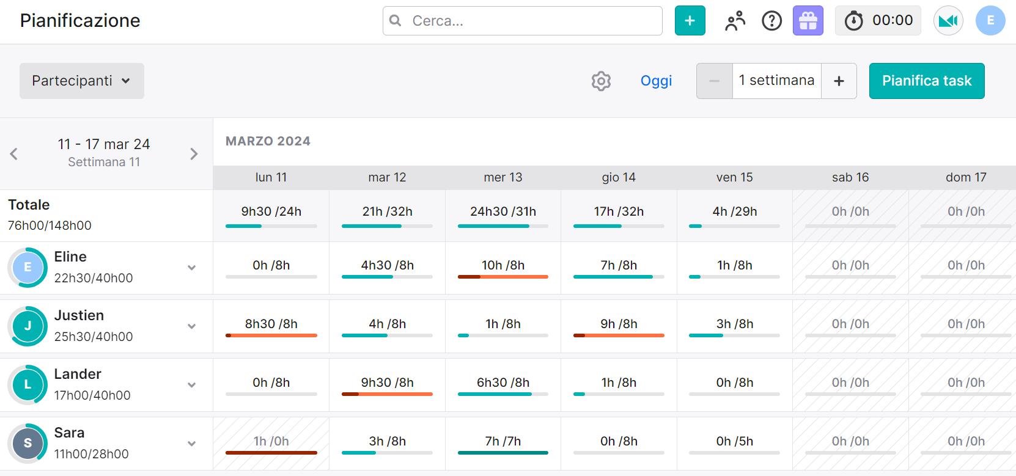Click the purple gift icon
The height and width of the screenshot is (476, 1016).
[808, 21]
